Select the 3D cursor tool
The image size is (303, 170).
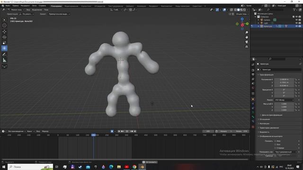[4, 25]
